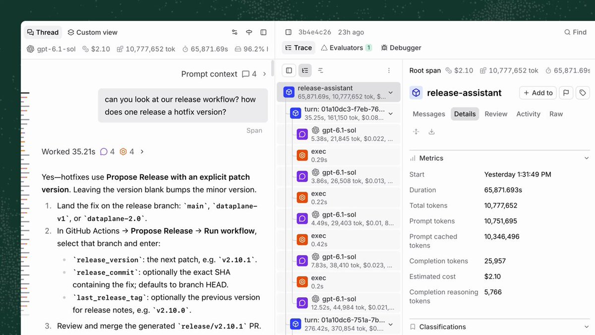
Task: Click the signpost icon in thread header
Action: pyautogui.click(x=249, y=32)
